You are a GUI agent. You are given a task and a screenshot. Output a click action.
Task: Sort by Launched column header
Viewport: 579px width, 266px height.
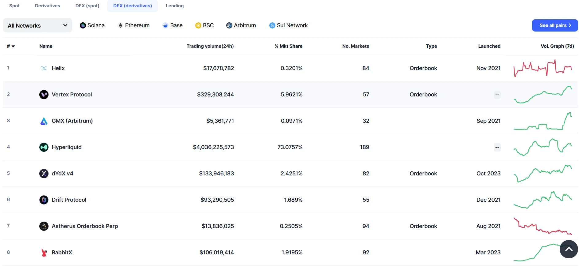(x=489, y=46)
